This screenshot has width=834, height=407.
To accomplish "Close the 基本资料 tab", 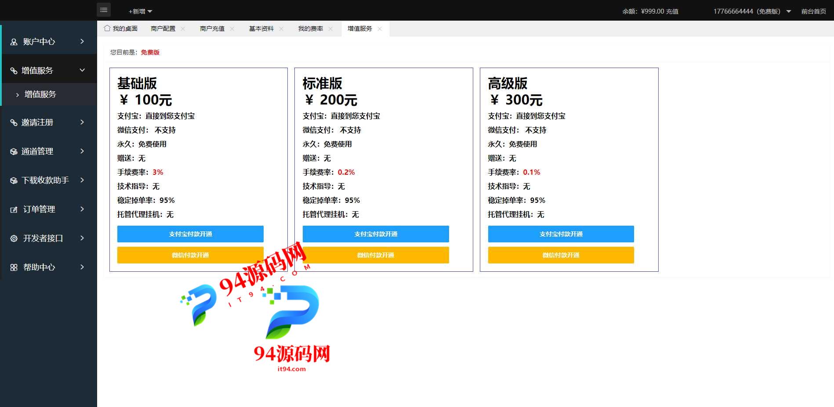I will (281, 29).
